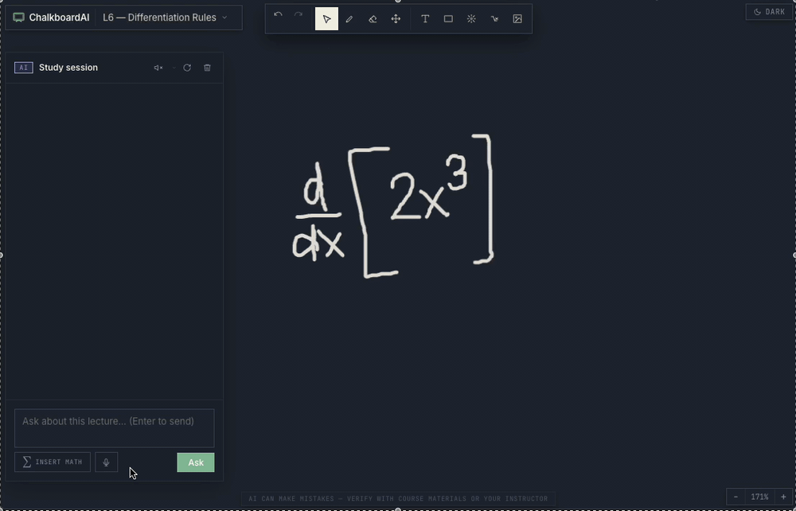Undo the last whiteboard action
Screen dimensions: 796x511
tap(278, 14)
